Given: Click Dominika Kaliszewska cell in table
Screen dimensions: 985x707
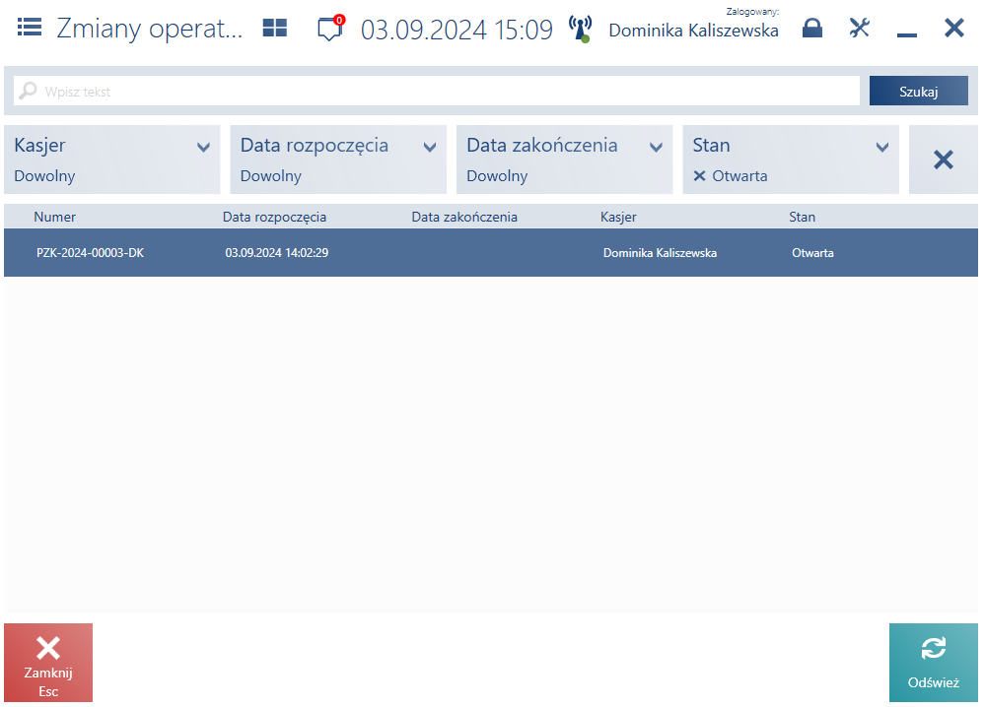Looking at the screenshot, I should 660,253.
